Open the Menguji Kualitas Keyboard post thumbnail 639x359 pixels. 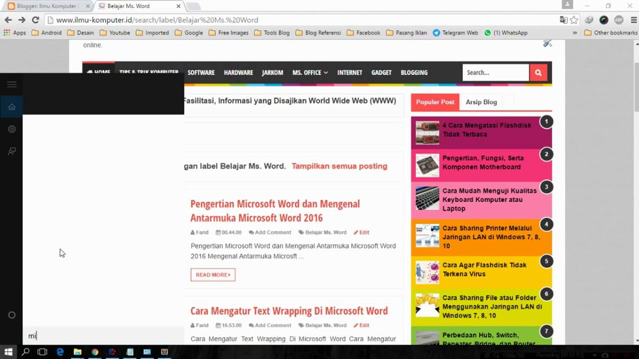click(427, 198)
